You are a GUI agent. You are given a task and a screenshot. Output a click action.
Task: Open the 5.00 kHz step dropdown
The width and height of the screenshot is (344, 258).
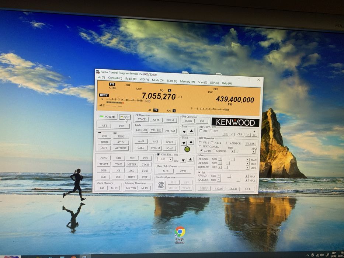coord(170,160)
